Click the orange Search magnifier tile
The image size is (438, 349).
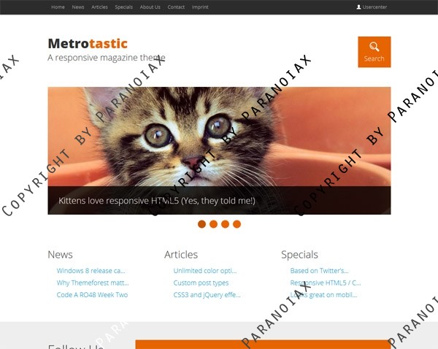374,52
